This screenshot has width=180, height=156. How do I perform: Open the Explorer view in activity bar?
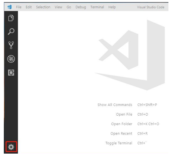pos(11,18)
